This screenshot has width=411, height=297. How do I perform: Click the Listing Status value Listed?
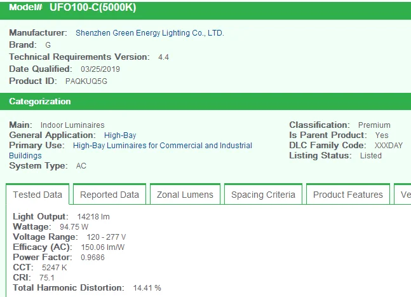pos(370,156)
